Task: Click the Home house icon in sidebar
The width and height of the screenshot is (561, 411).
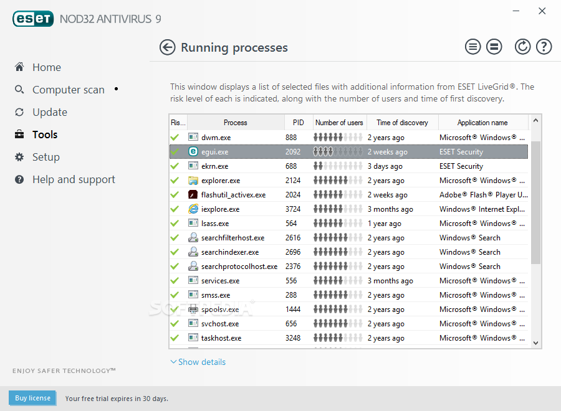Action: pyautogui.click(x=19, y=67)
